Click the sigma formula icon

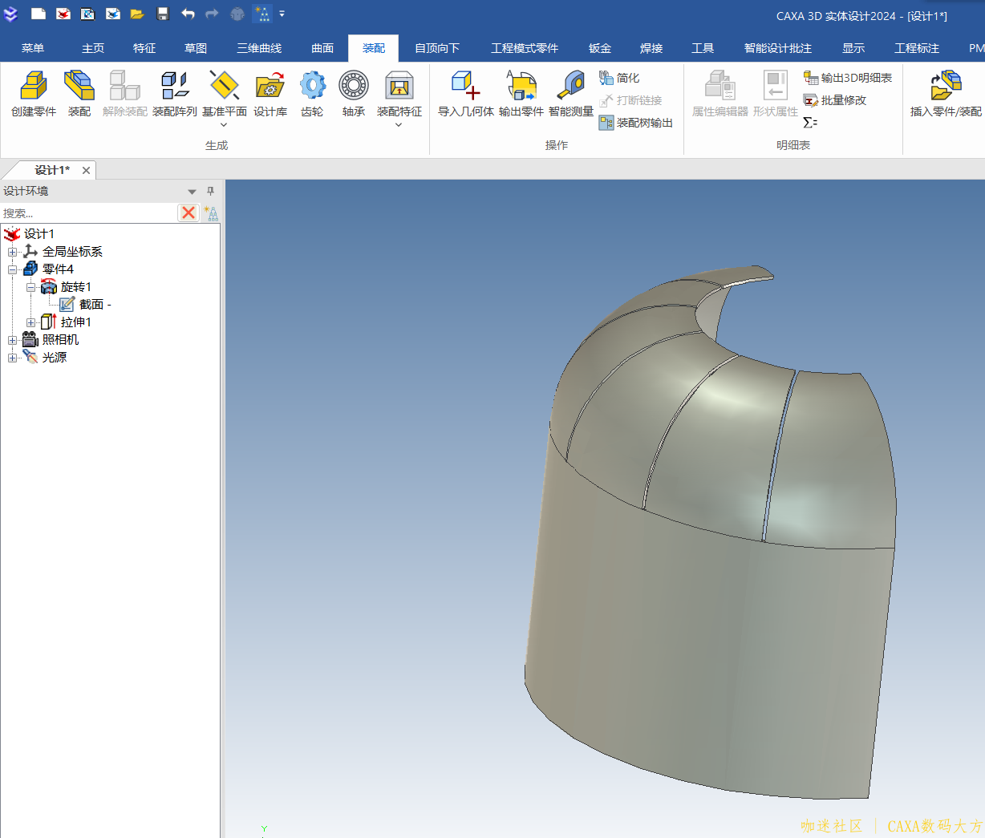[x=810, y=123]
